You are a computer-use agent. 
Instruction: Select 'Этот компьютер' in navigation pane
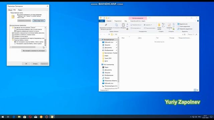click(x=108, y=64)
